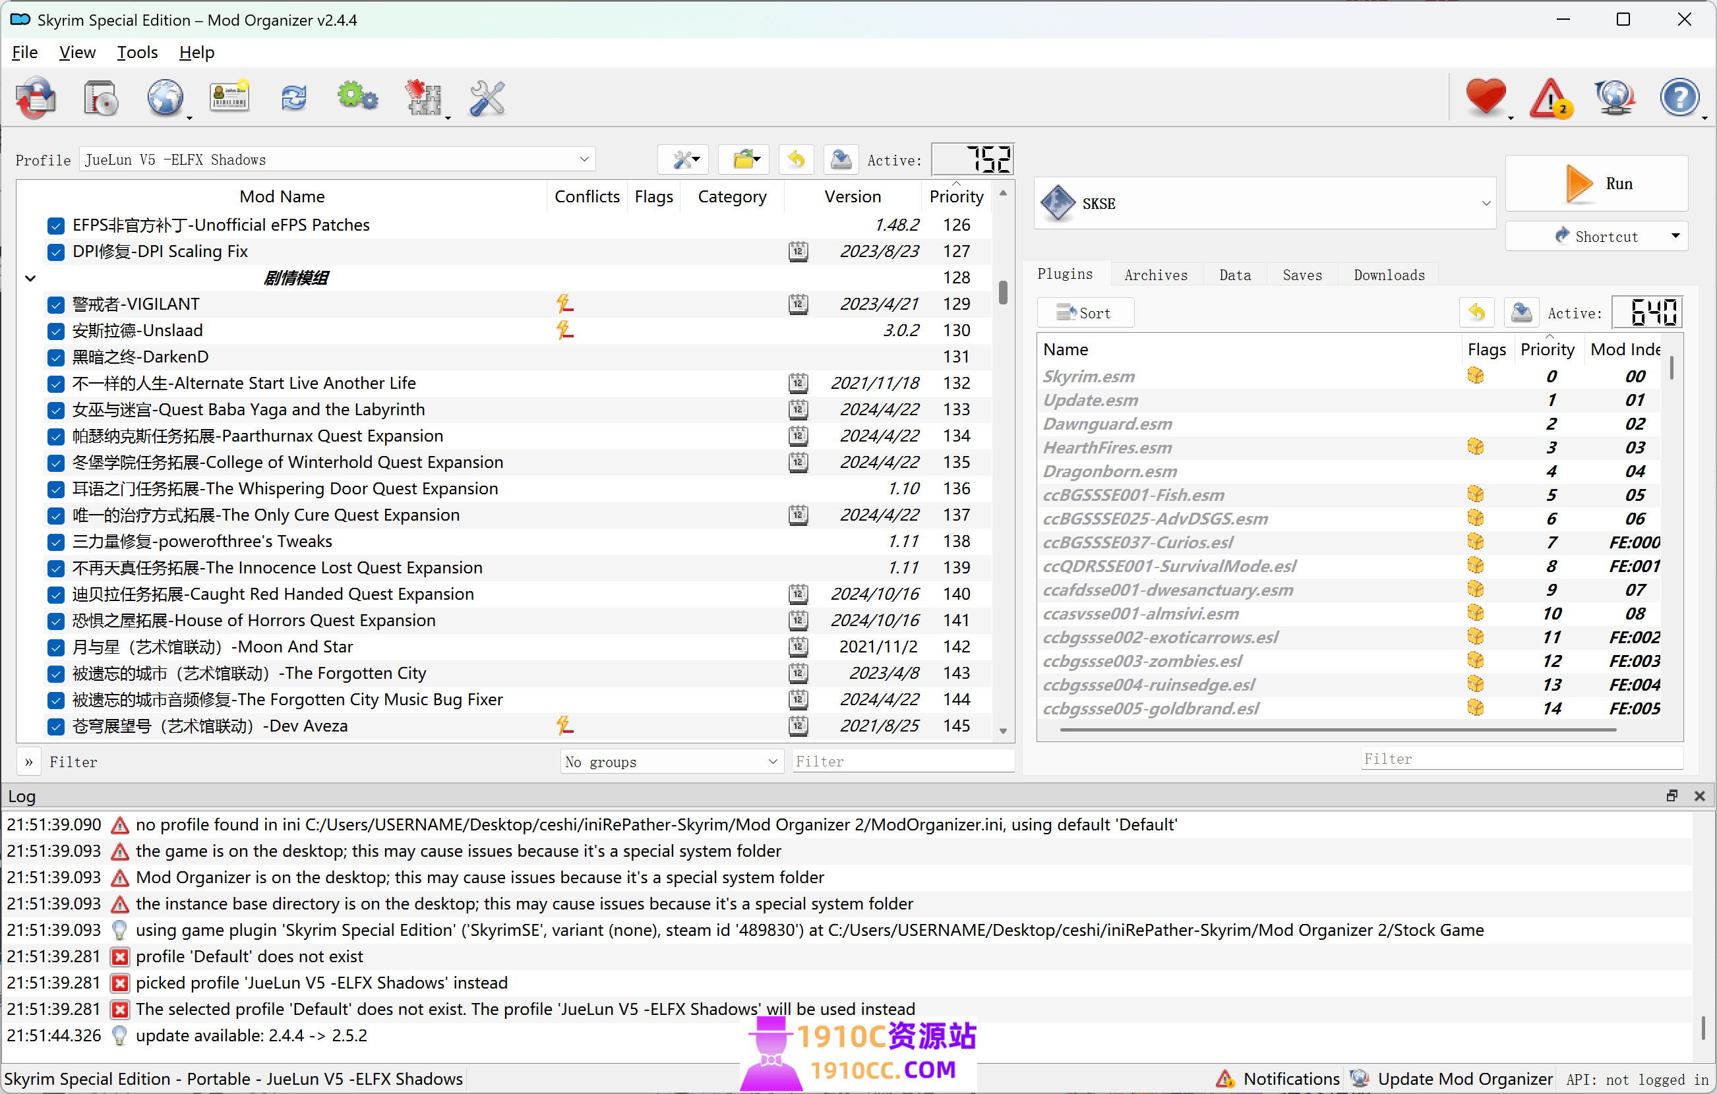Restore mod list backup arrow icon
The height and width of the screenshot is (1094, 1717).
797,159
